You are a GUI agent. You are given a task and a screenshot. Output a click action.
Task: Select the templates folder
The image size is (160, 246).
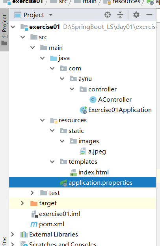tap(83, 162)
